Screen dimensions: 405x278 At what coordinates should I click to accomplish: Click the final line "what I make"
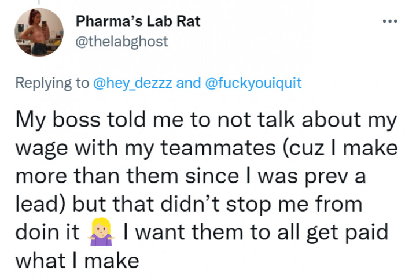pos(77,260)
